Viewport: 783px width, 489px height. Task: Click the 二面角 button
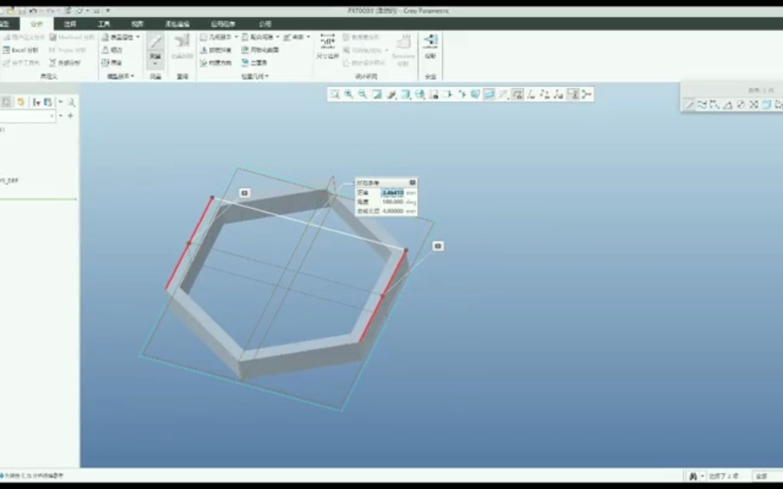coord(254,62)
